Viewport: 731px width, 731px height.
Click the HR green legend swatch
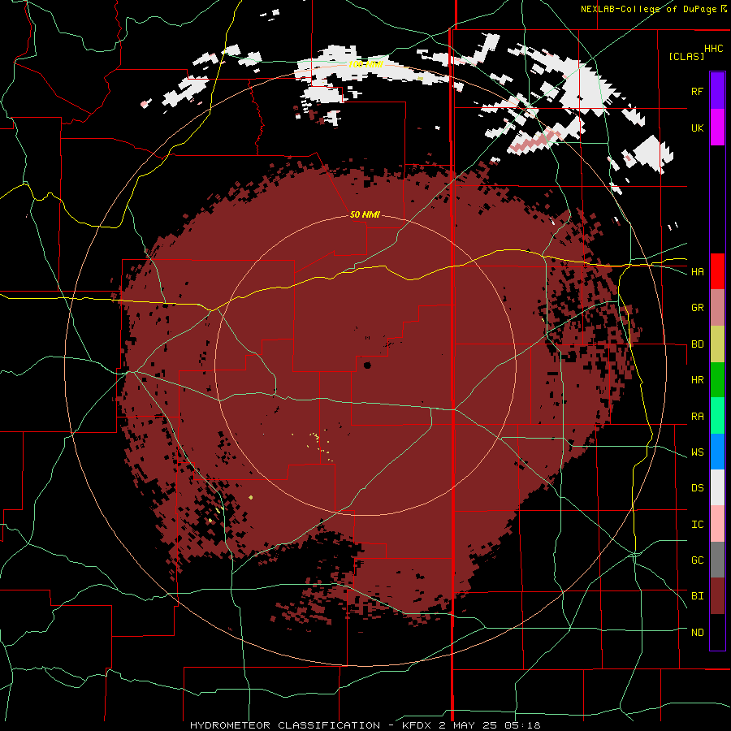click(x=717, y=380)
